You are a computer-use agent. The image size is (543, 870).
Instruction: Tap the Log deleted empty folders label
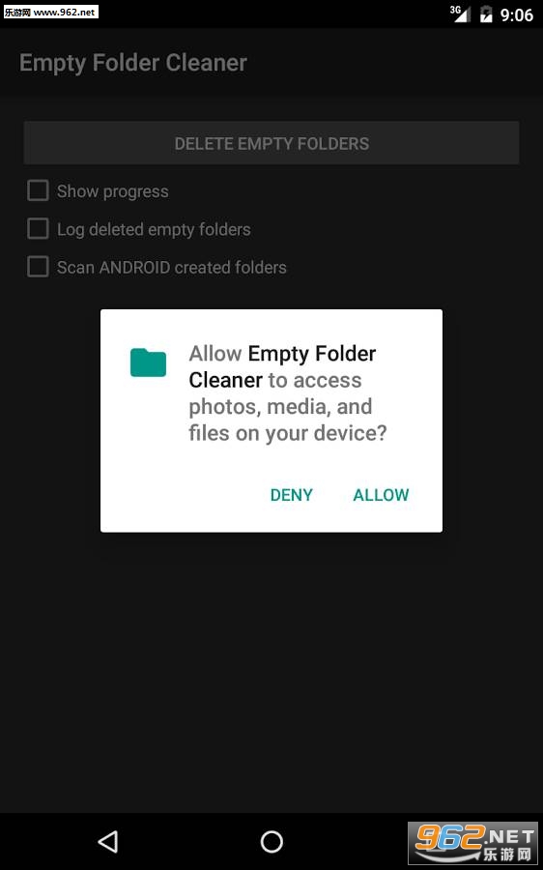click(154, 230)
